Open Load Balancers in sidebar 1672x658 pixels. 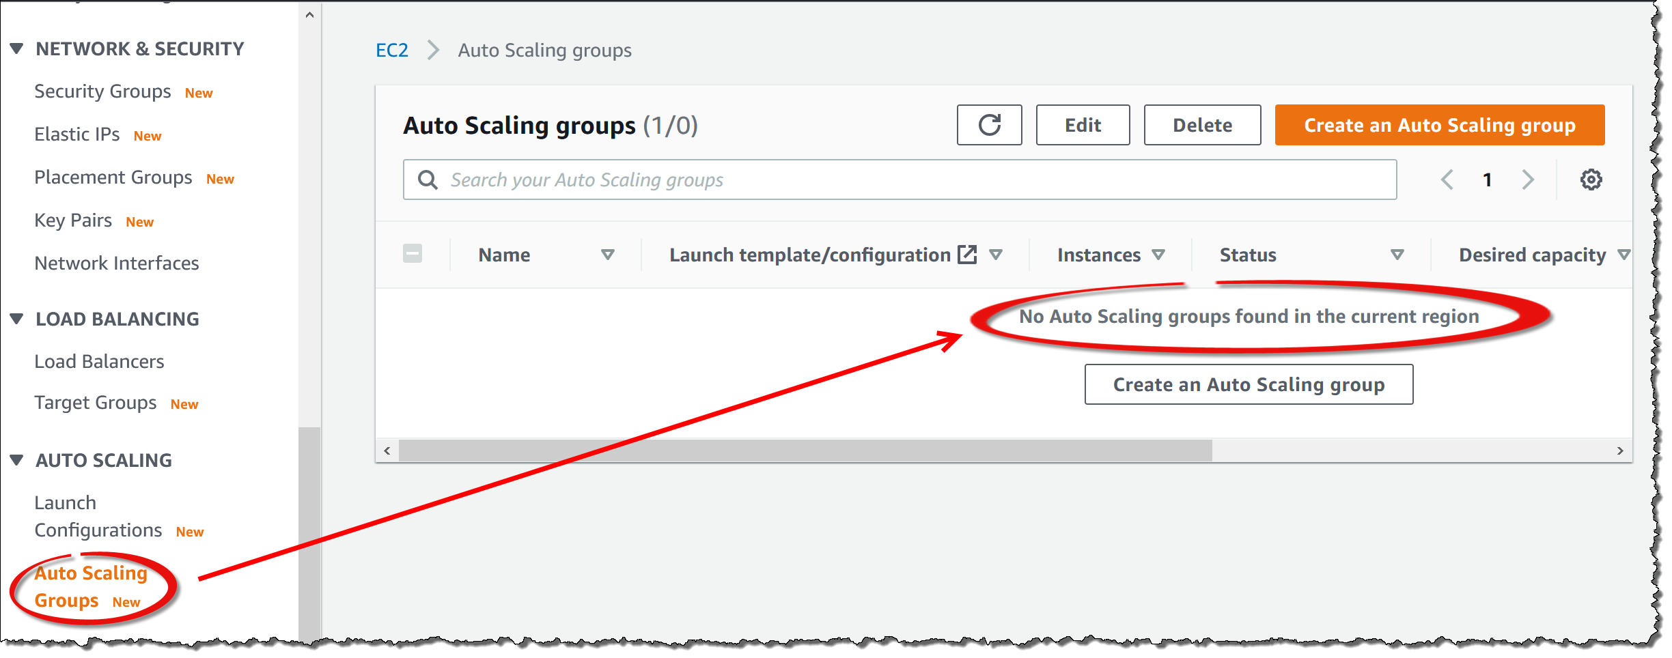click(x=99, y=361)
